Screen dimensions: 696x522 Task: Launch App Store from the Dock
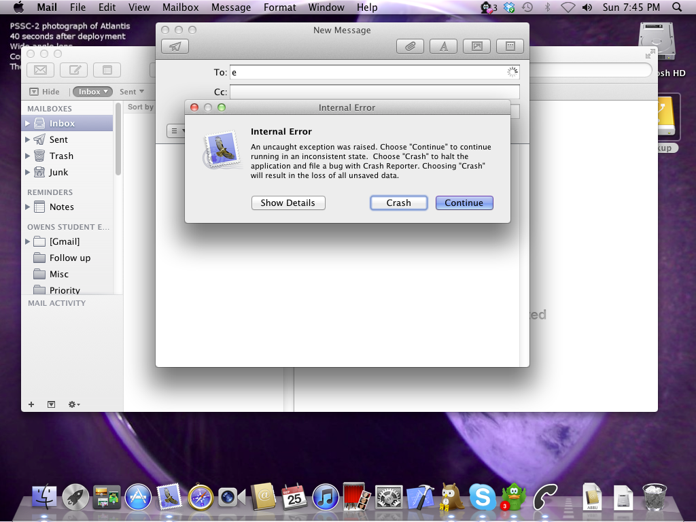138,498
